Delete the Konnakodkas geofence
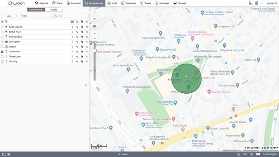This screenshot has height=157, width=279. pyautogui.click(x=87, y=37)
